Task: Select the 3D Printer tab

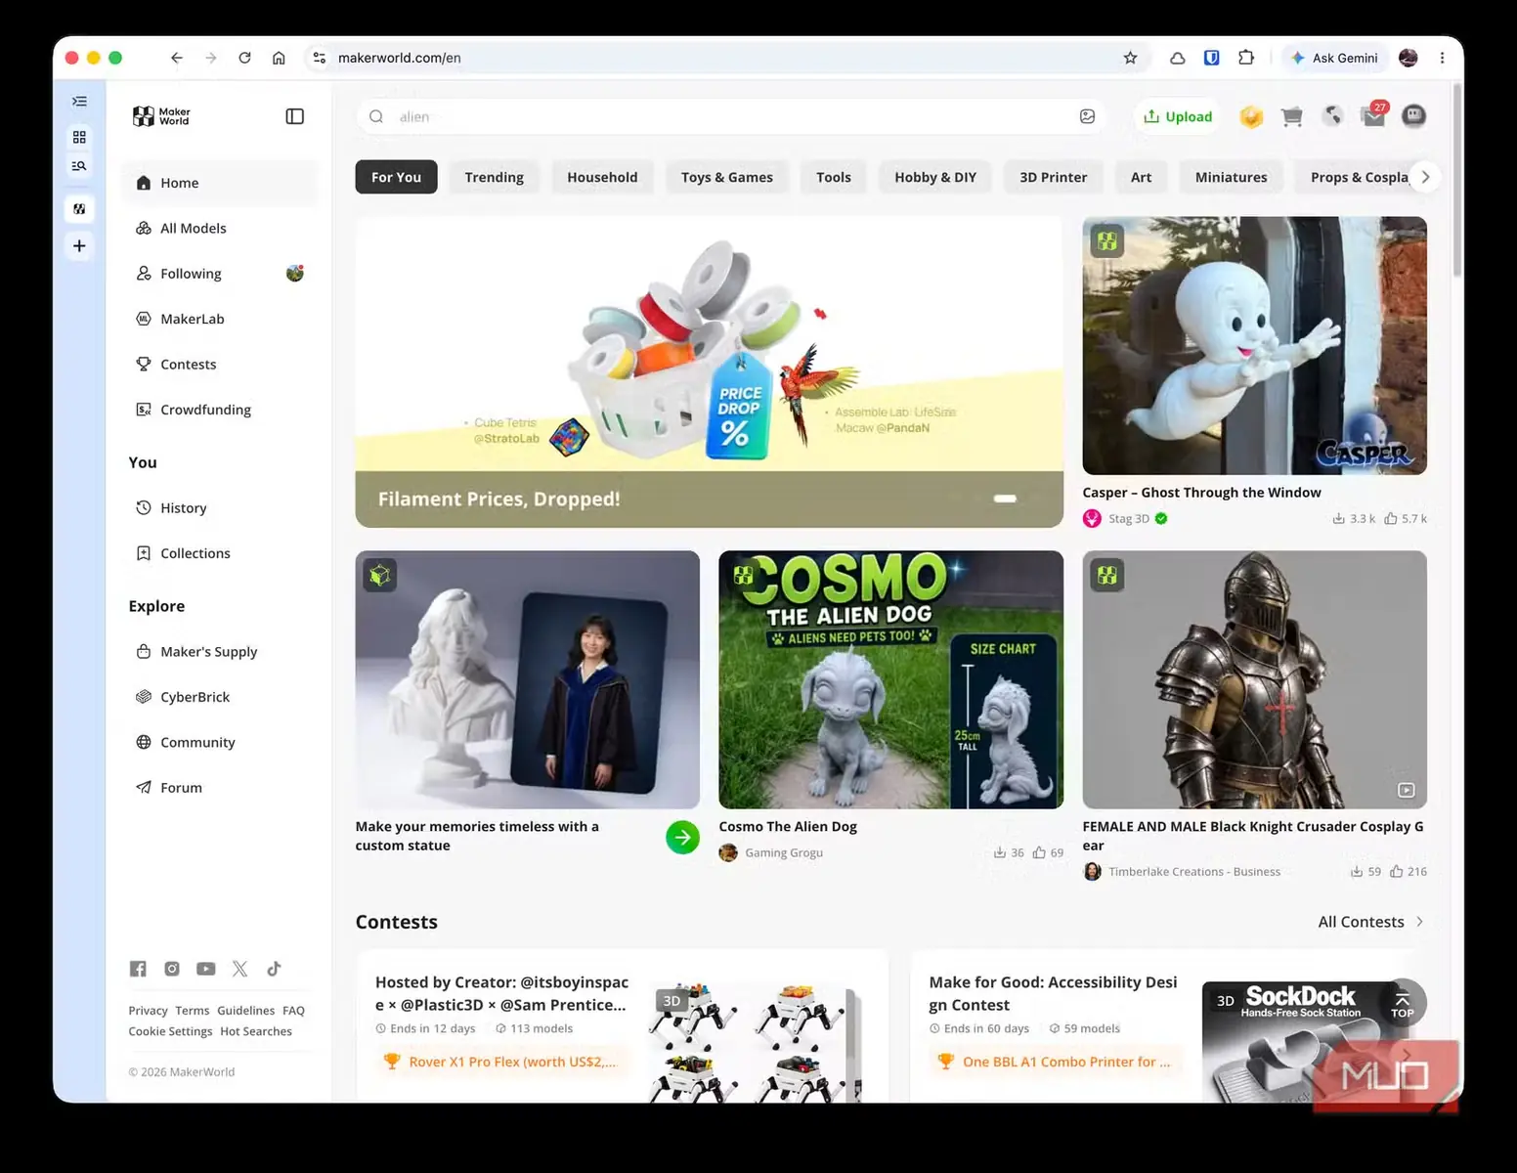Action: coord(1053,177)
